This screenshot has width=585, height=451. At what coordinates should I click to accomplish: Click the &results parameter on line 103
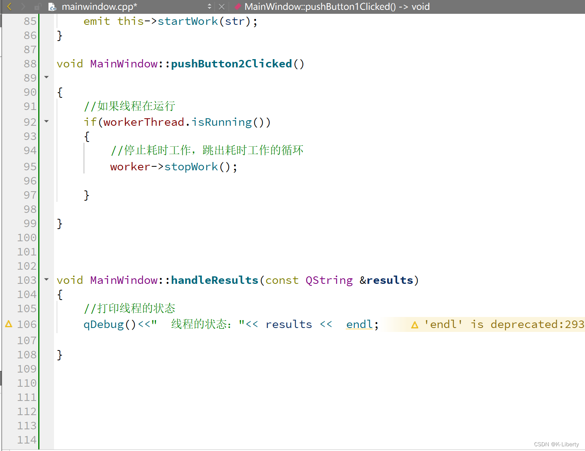386,280
